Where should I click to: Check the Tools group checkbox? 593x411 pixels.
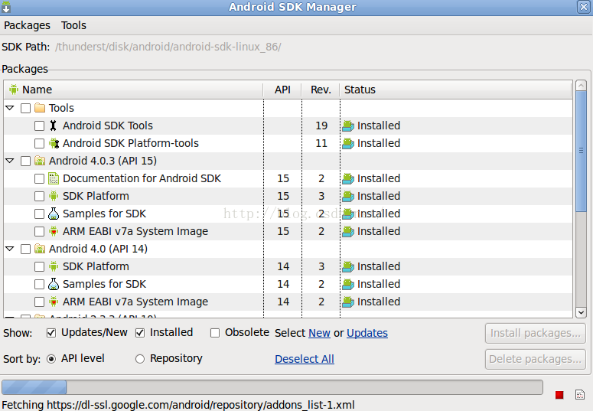(x=25, y=108)
